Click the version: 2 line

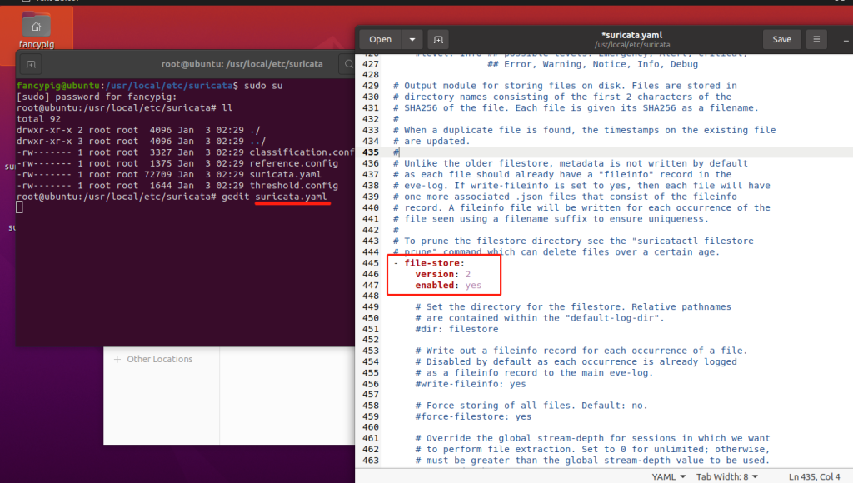[443, 274]
